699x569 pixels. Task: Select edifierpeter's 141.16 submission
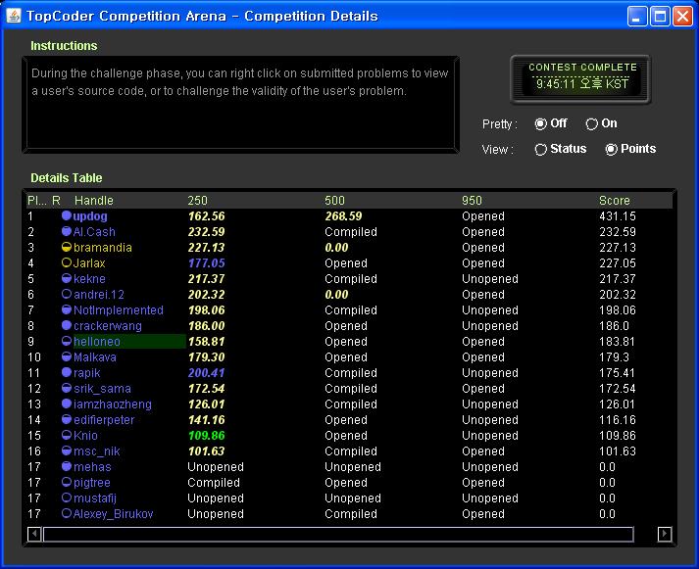(x=207, y=419)
